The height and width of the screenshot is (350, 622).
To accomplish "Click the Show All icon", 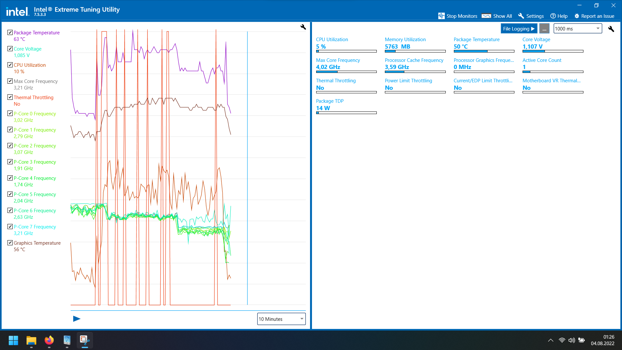I will pos(486,16).
